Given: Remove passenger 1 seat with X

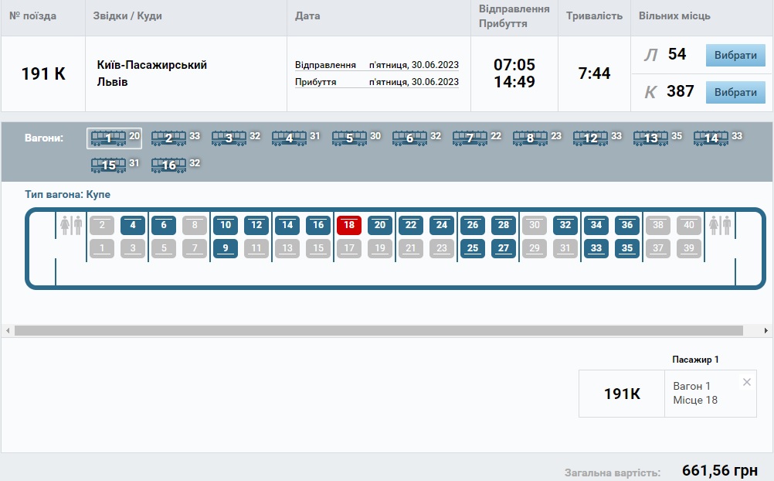Looking at the screenshot, I should pyautogui.click(x=746, y=382).
